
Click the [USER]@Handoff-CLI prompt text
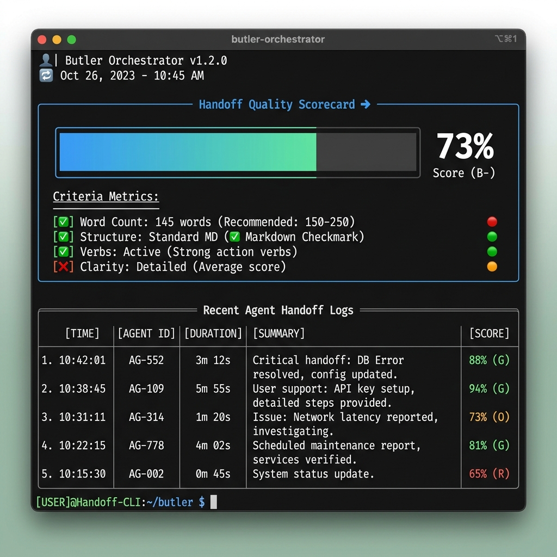pos(89,502)
